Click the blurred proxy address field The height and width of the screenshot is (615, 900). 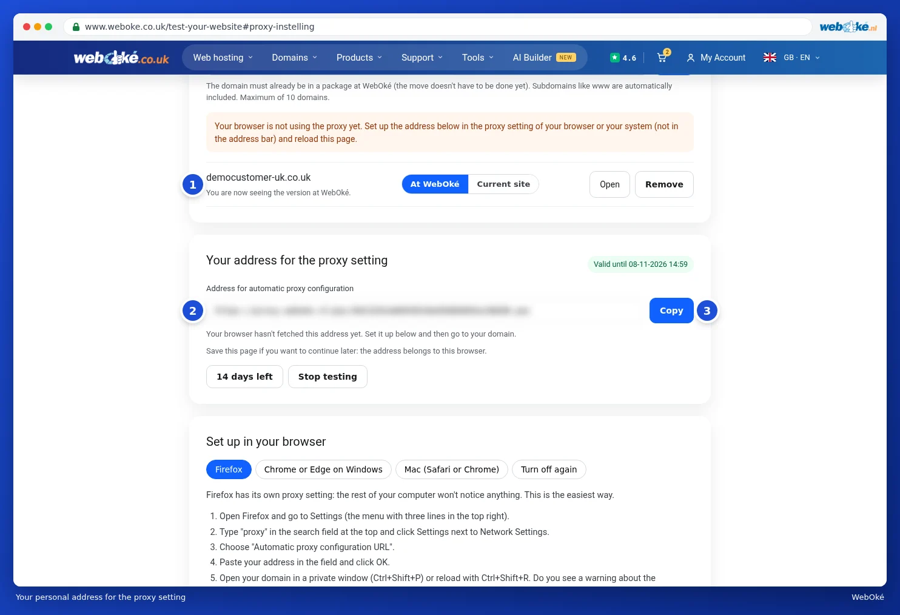click(425, 311)
